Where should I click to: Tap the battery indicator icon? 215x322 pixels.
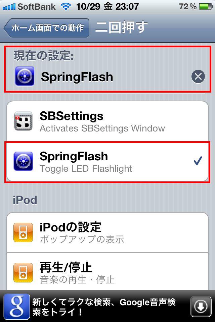206,7
